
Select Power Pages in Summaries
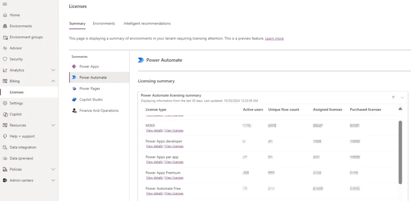100,88
